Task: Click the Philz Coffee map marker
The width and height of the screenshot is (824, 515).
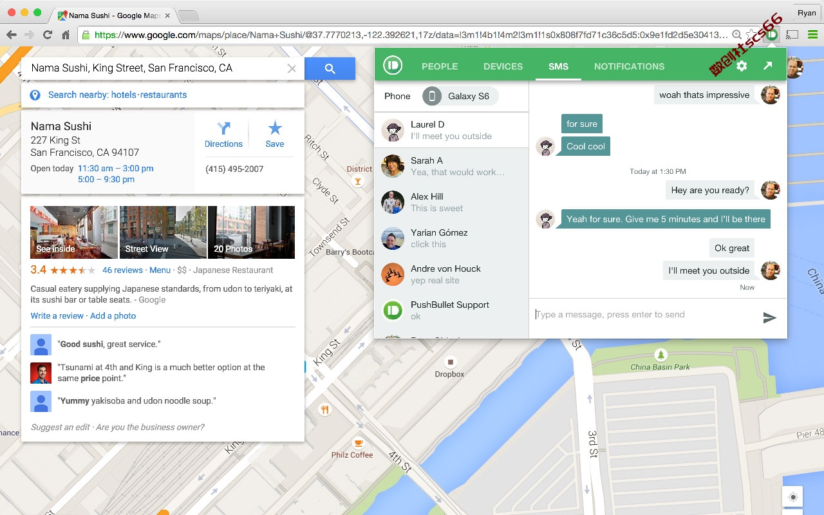Action: coord(358,443)
